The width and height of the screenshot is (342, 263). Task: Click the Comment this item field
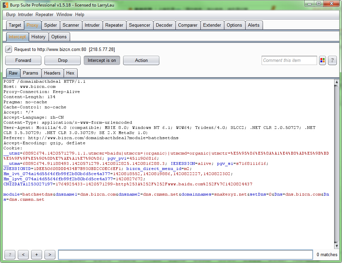pos(289,61)
